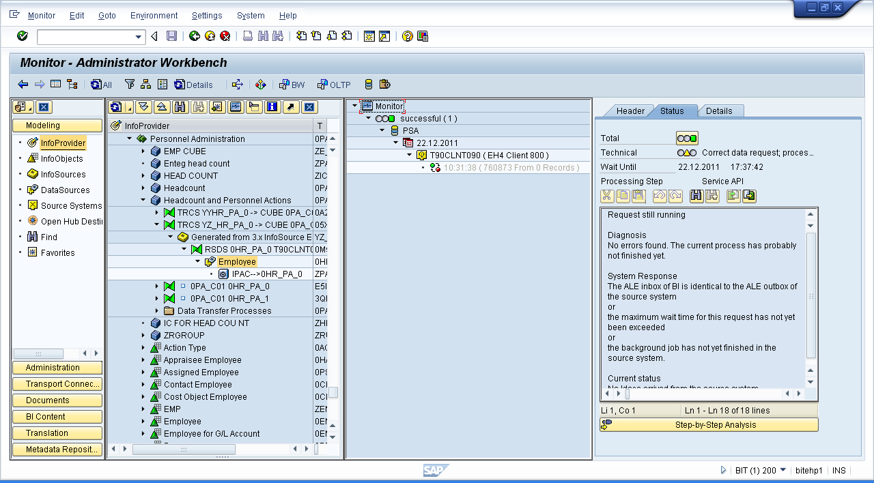Click the green Back arrow icon
874x483 pixels.
[x=195, y=36]
